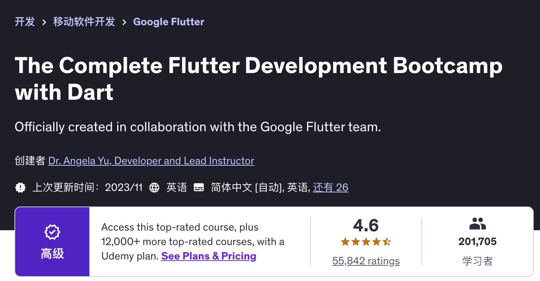Click the 'Officially created in collaboration' subtitle
Viewport: 540px width, 281px height.
point(198,127)
